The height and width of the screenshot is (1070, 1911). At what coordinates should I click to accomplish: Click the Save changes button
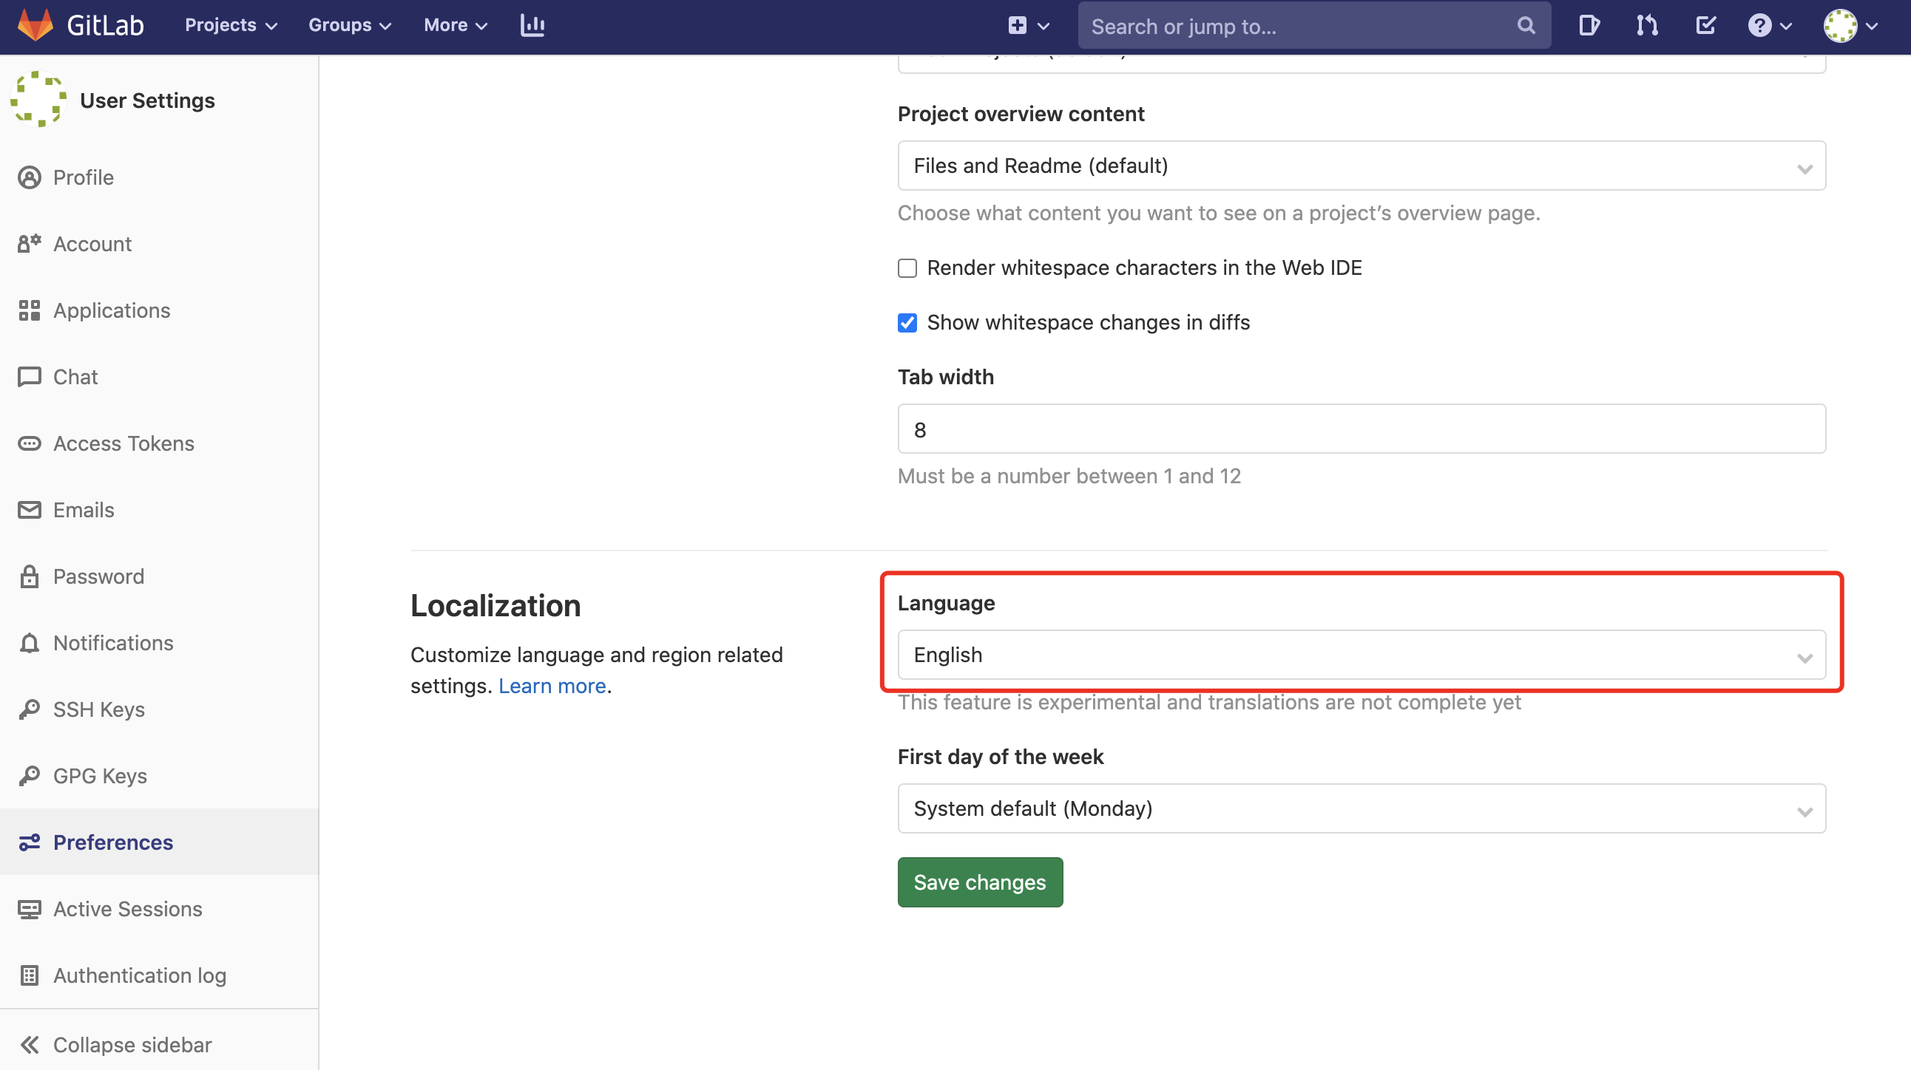tap(979, 882)
